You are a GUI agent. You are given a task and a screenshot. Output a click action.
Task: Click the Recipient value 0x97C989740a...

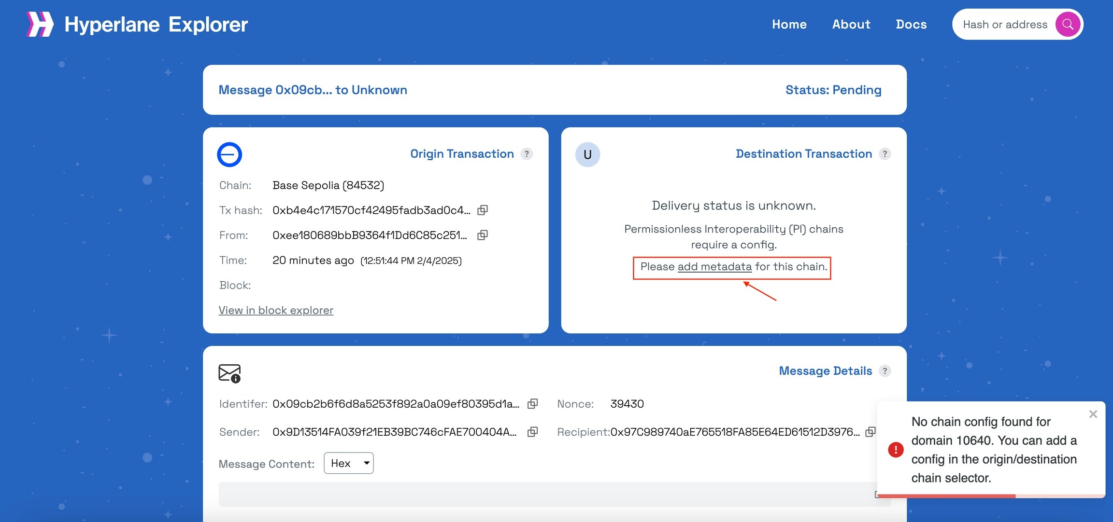(735, 432)
